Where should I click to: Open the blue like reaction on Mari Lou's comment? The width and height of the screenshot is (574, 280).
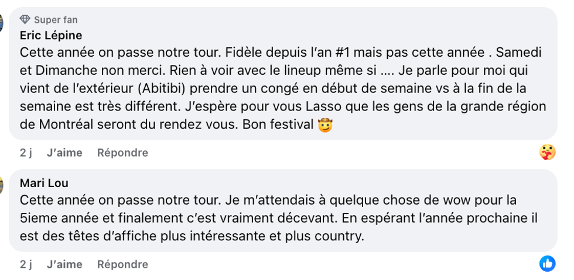pos(548,264)
